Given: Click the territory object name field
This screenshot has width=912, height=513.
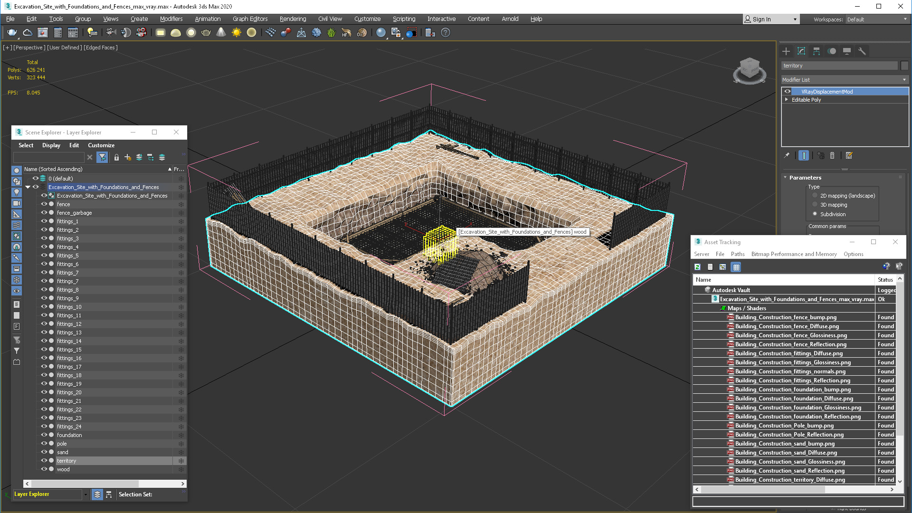Looking at the screenshot, I should point(839,66).
